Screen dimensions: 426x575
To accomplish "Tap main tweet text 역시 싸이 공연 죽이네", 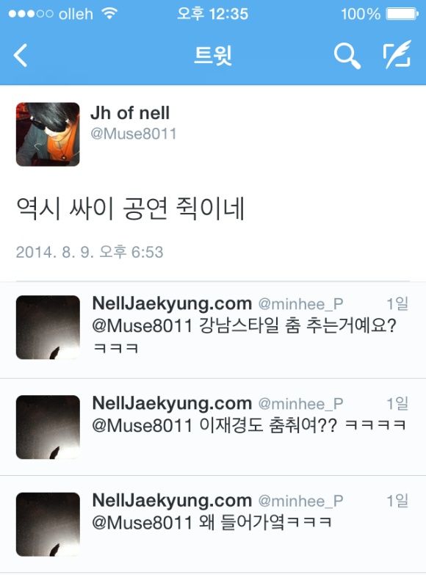I will point(130,209).
